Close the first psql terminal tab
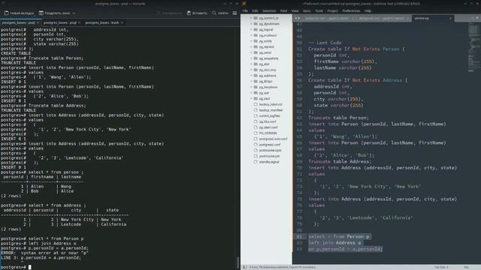 (38, 22)
